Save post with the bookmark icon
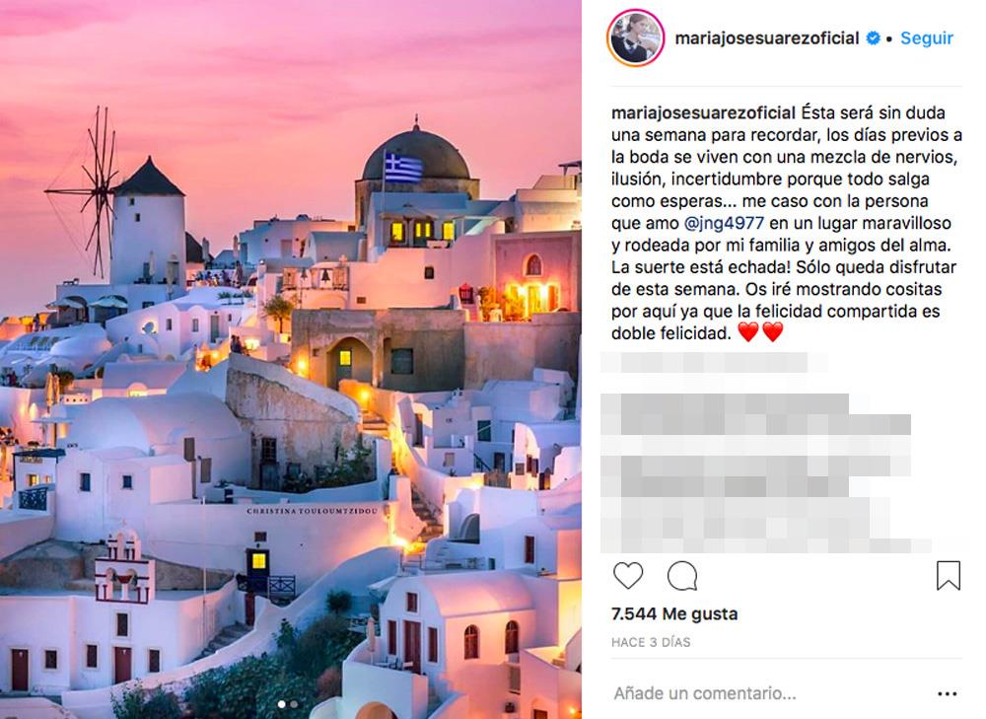 [x=949, y=576]
